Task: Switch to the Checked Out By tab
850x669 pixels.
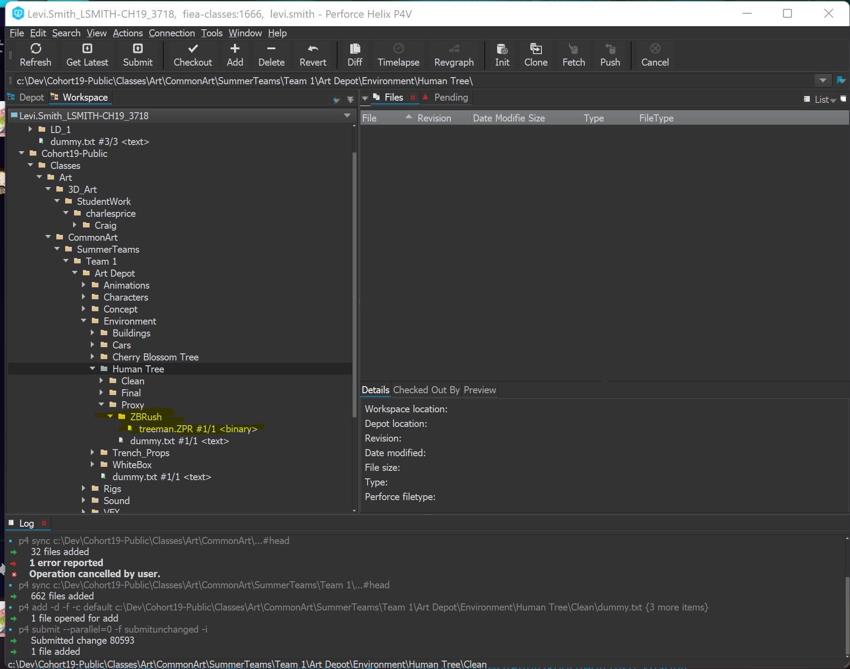Action: coord(426,390)
